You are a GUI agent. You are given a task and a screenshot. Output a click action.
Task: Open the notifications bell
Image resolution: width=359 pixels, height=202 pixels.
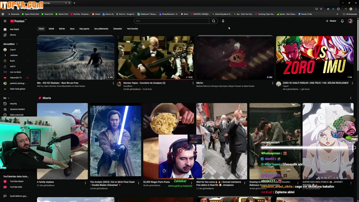click(342, 21)
